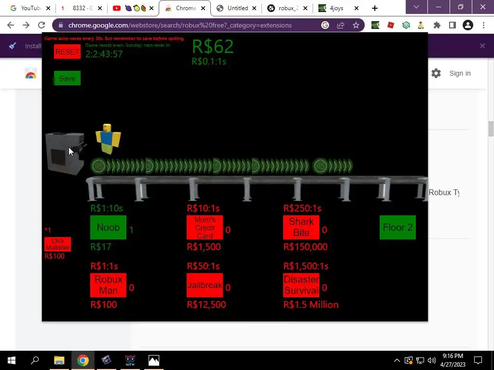This screenshot has width=494, height=370.
Task: Click the Chrome Web Store rainbow logo
Action: (x=31, y=74)
